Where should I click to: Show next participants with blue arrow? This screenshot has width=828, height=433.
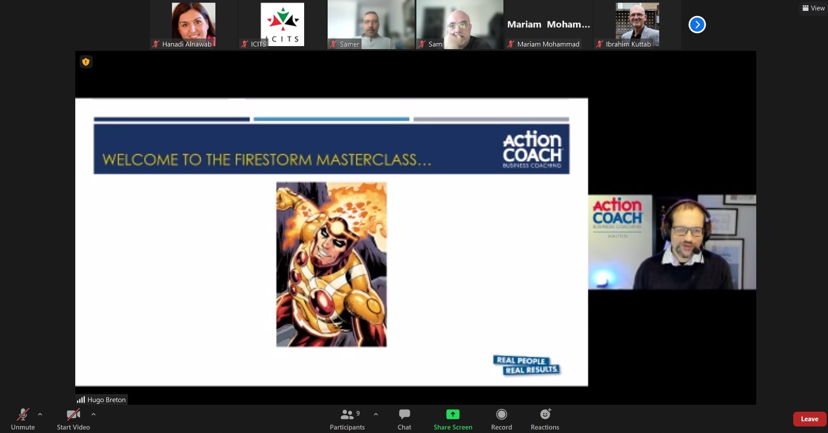point(697,24)
